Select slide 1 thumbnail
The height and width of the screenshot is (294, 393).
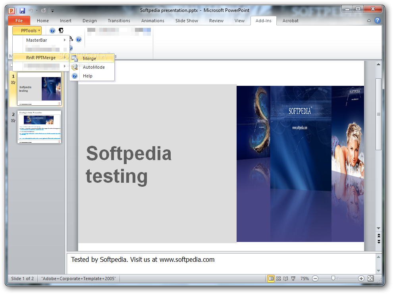pyautogui.click(x=39, y=89)
